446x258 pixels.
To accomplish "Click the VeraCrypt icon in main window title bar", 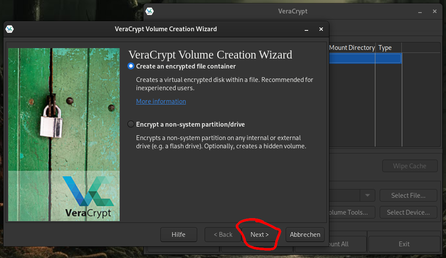I will (x=150, y=11).
